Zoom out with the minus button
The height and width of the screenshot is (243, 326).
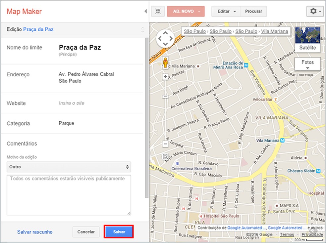tap(165, 144)
